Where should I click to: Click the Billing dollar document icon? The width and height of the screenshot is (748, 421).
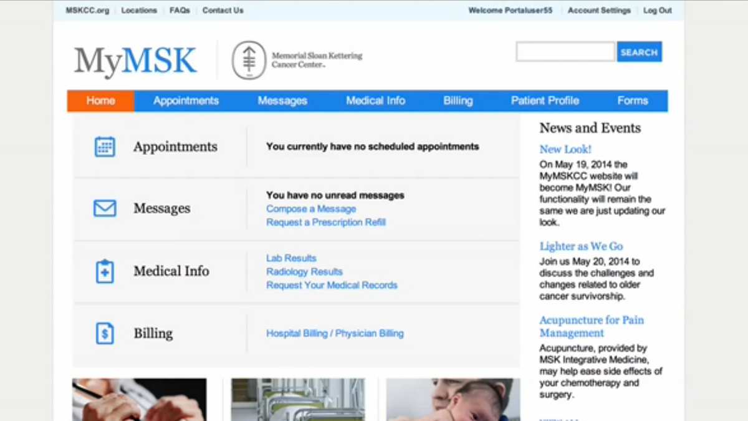(x=105, y=334)
